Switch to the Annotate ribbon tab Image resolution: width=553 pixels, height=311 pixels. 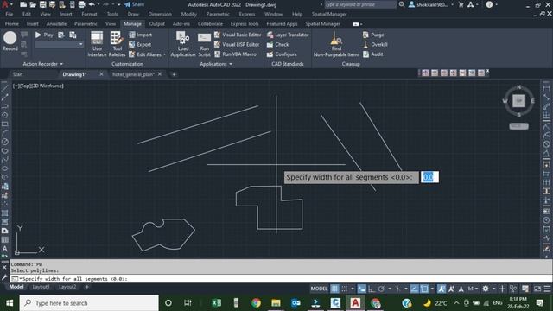[x=56, y=23]
